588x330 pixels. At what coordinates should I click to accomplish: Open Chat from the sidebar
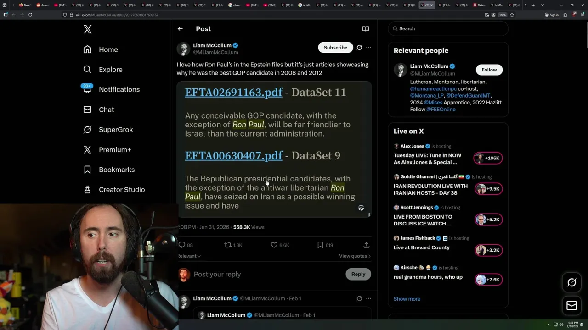coord(99,110)
